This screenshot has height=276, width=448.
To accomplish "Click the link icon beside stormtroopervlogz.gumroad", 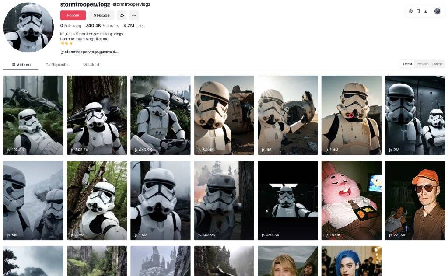I will (62, 52).
